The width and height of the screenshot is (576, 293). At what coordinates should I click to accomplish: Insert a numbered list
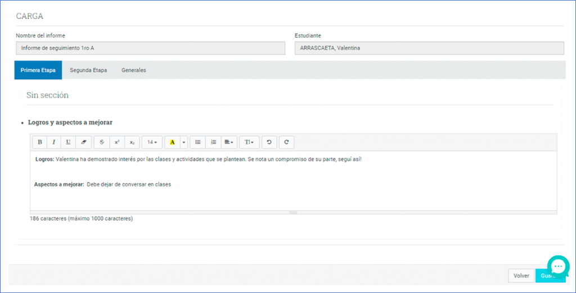pos(213,142)
